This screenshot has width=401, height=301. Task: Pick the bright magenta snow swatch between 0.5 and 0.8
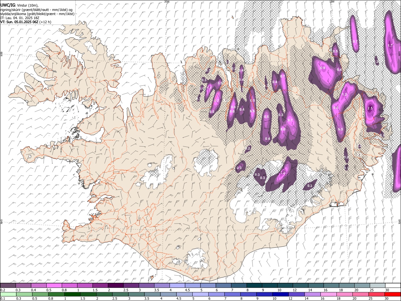coord(54,286)
